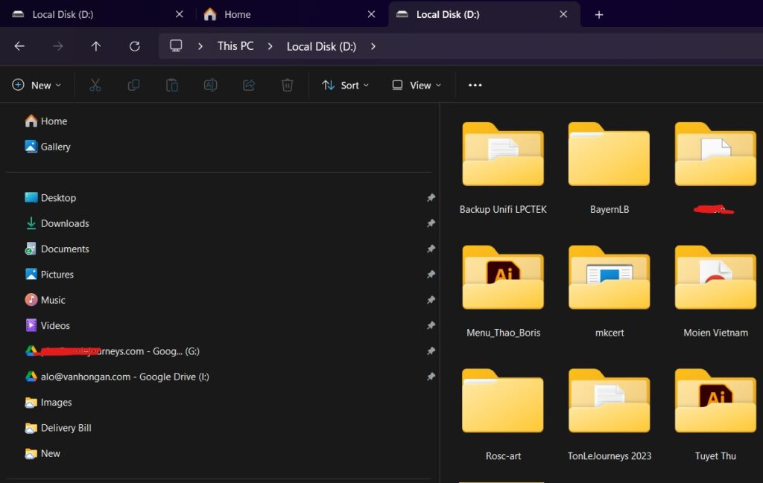Go up one directory level
763x483 pixels.
point(95,46)
